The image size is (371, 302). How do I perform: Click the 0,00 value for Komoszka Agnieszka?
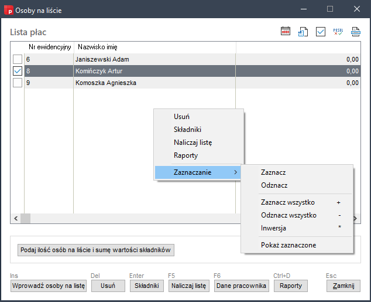[x=352, y=83]
